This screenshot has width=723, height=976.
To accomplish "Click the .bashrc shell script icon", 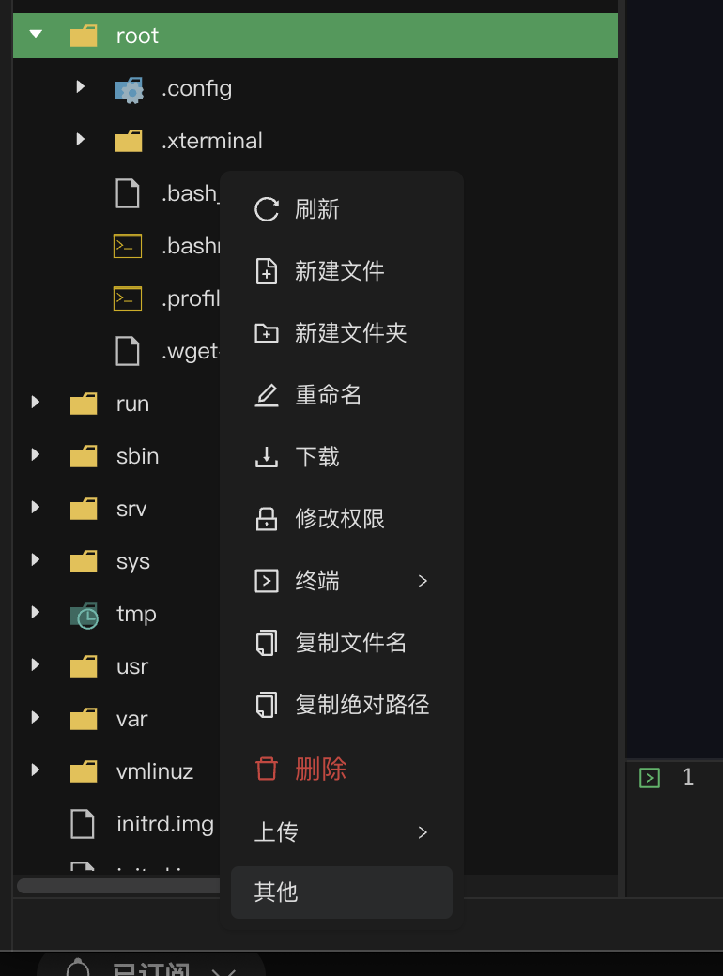I will pyautogui.click(x=128, y=246).
